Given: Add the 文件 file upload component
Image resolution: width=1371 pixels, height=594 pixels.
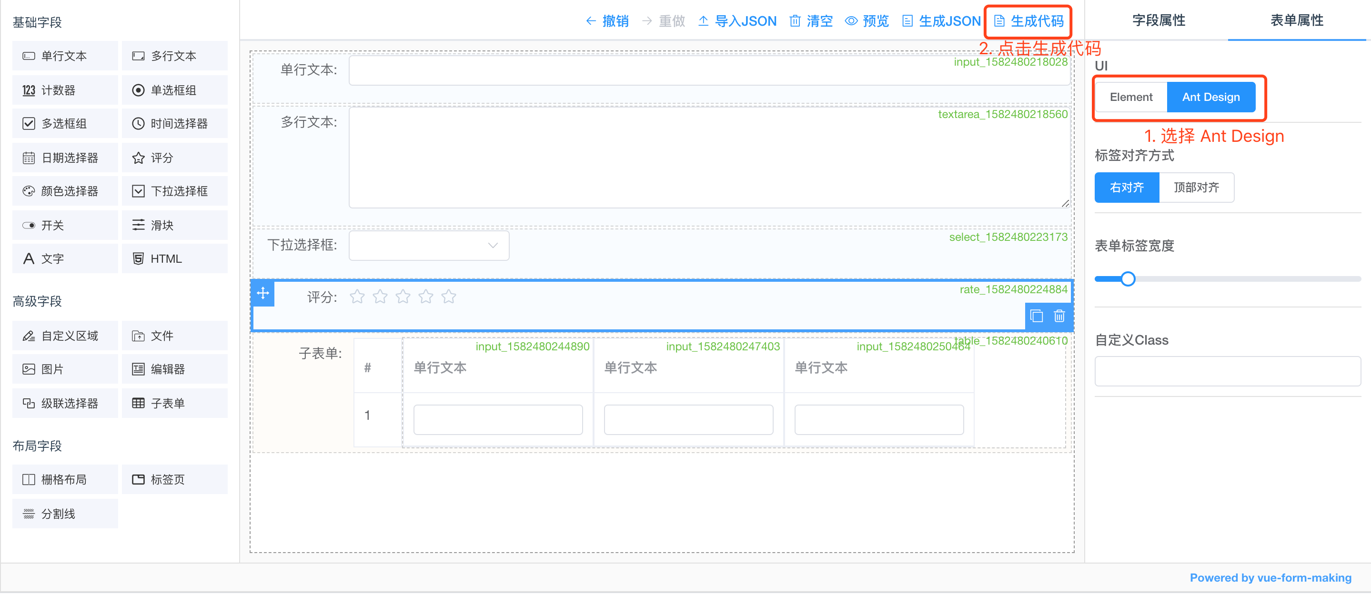Looking at the screenshot, I should [174, 336].
